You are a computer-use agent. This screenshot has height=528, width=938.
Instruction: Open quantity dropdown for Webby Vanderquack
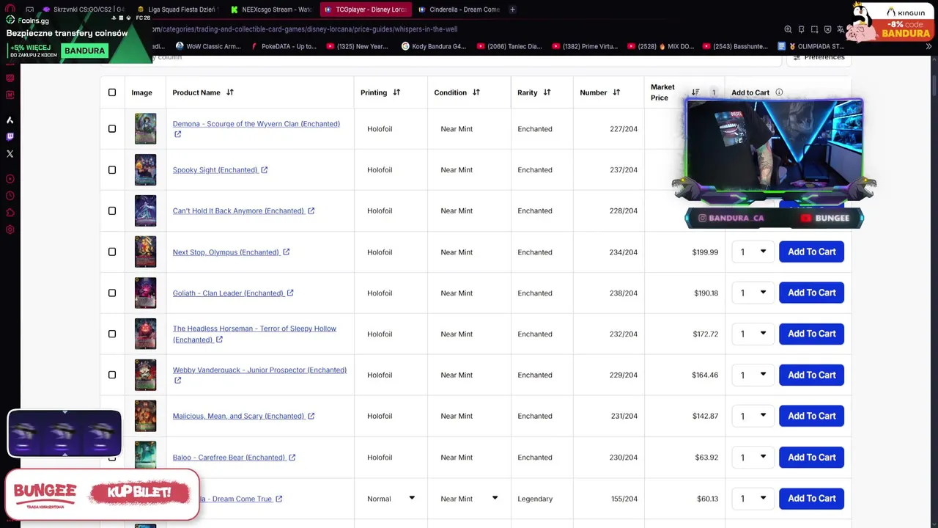pyautogui.click(x=753, y=375)
